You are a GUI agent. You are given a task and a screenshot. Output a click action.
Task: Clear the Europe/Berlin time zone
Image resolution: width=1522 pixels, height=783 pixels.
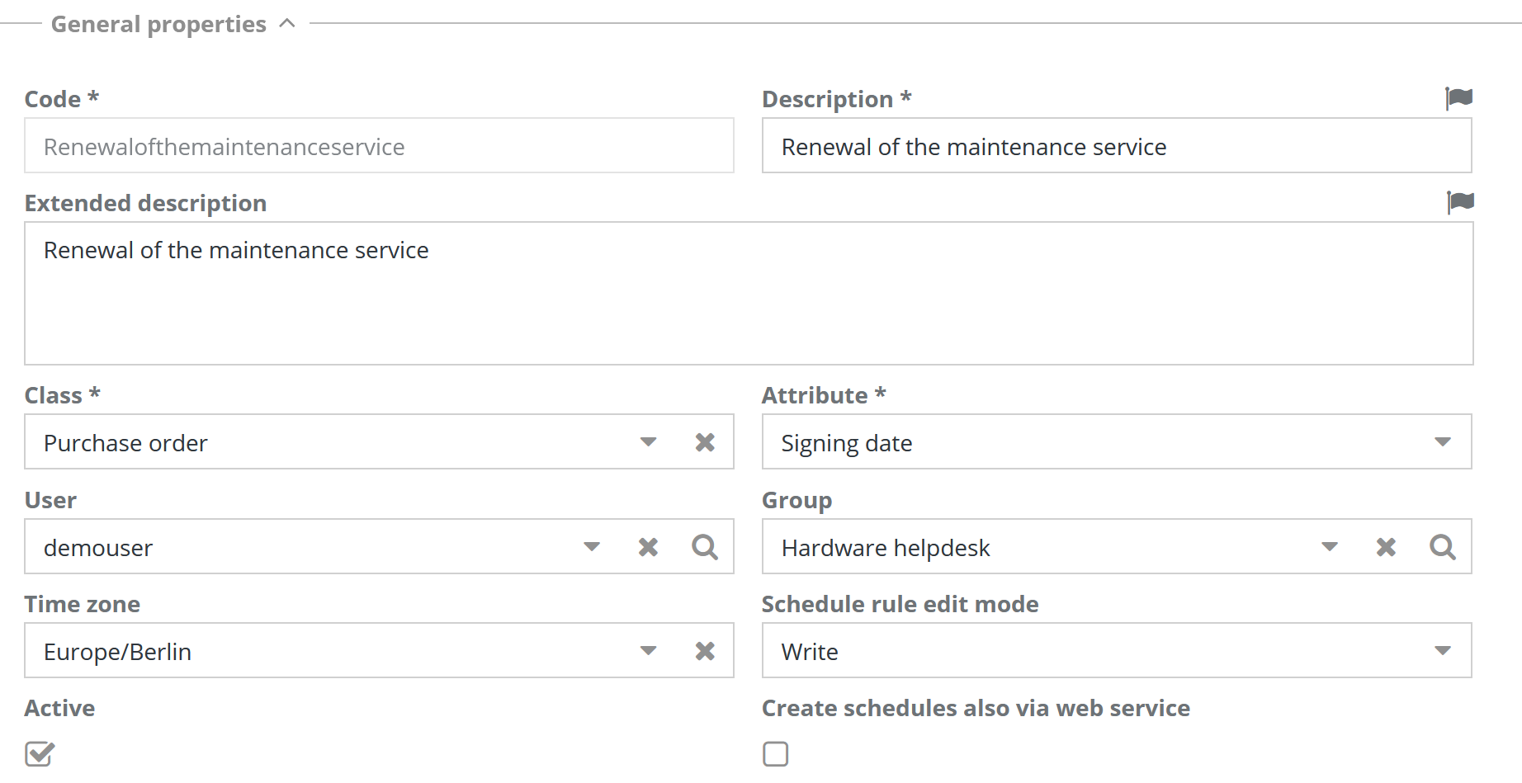tap(704, 651)
